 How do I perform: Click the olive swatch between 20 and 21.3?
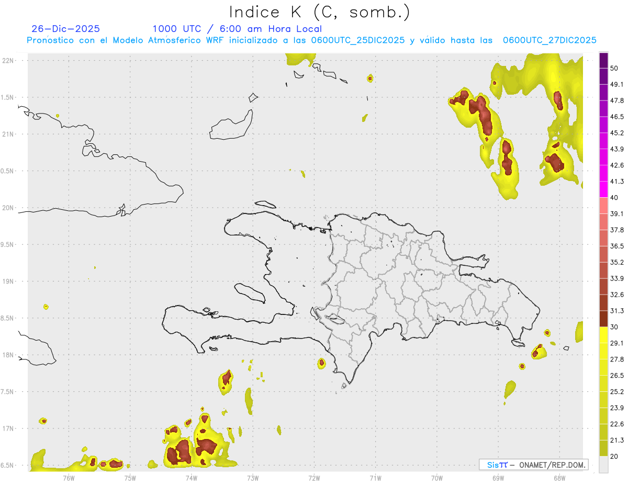click(x=603, y=448)
